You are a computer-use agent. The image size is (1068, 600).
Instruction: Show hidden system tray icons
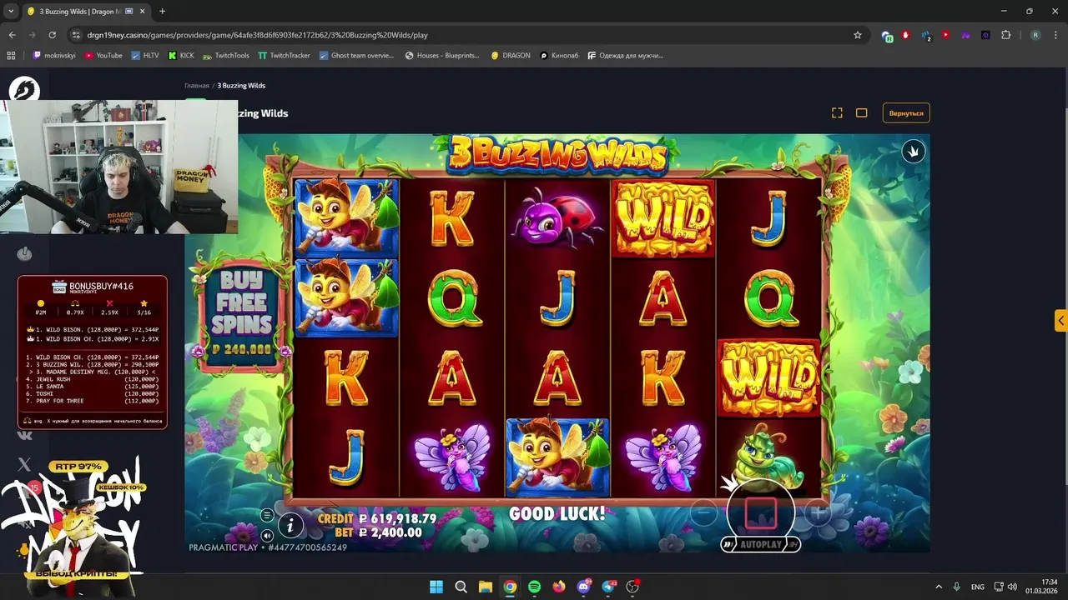[x=939, y=587]
